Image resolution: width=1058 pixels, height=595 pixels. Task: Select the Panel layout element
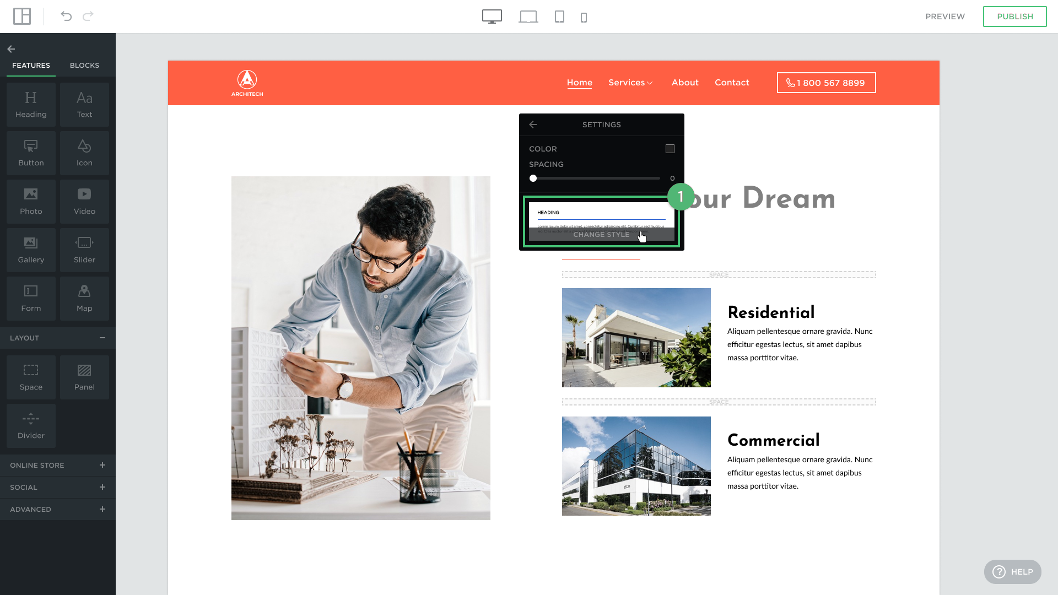(84, 377)
